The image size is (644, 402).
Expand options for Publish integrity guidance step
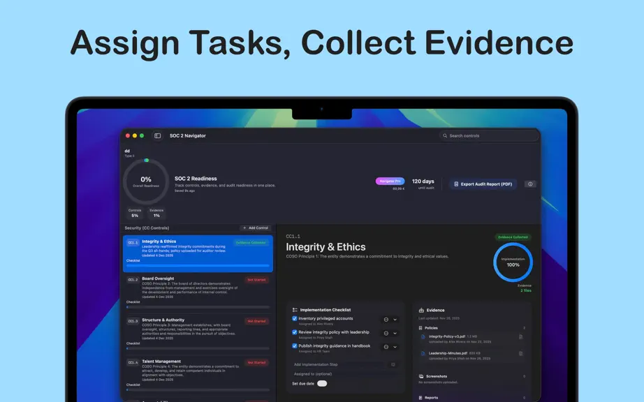pyautogui.click(x=395, y=347)
